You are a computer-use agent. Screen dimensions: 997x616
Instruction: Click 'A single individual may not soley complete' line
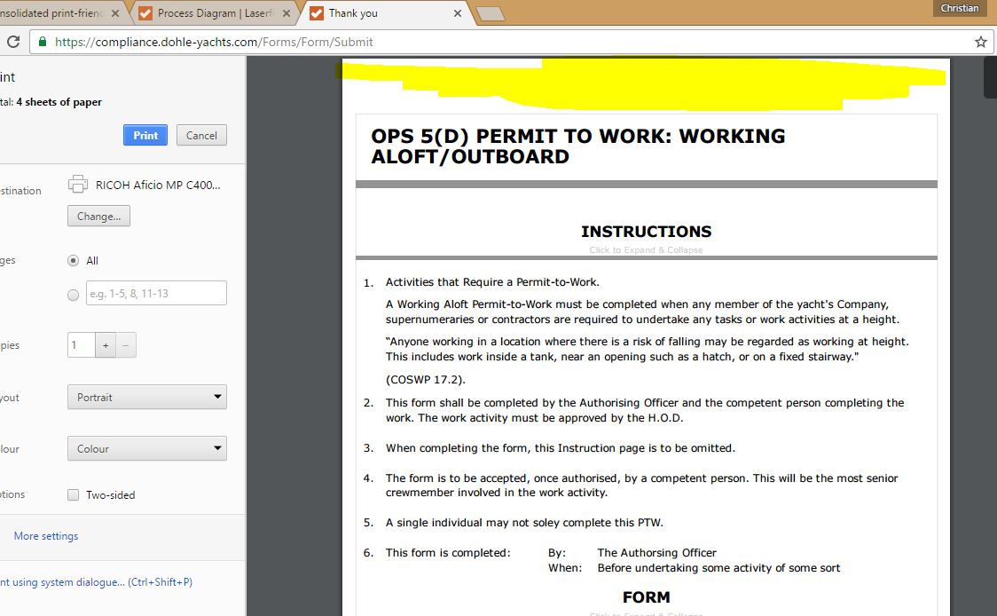click(x=524, y=523)
